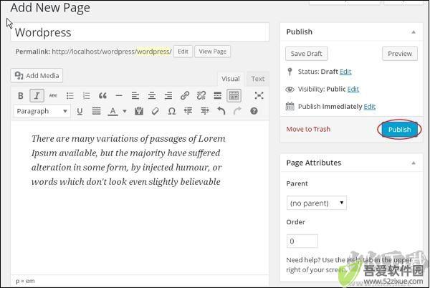Redo the last undone edit
This screenshot has height=288, width=430.
tap(237, 111)
